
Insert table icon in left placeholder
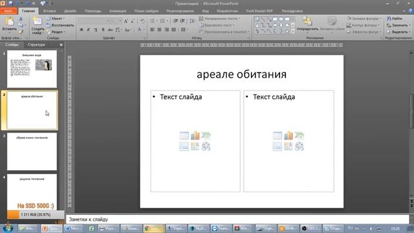coord(184,136)
